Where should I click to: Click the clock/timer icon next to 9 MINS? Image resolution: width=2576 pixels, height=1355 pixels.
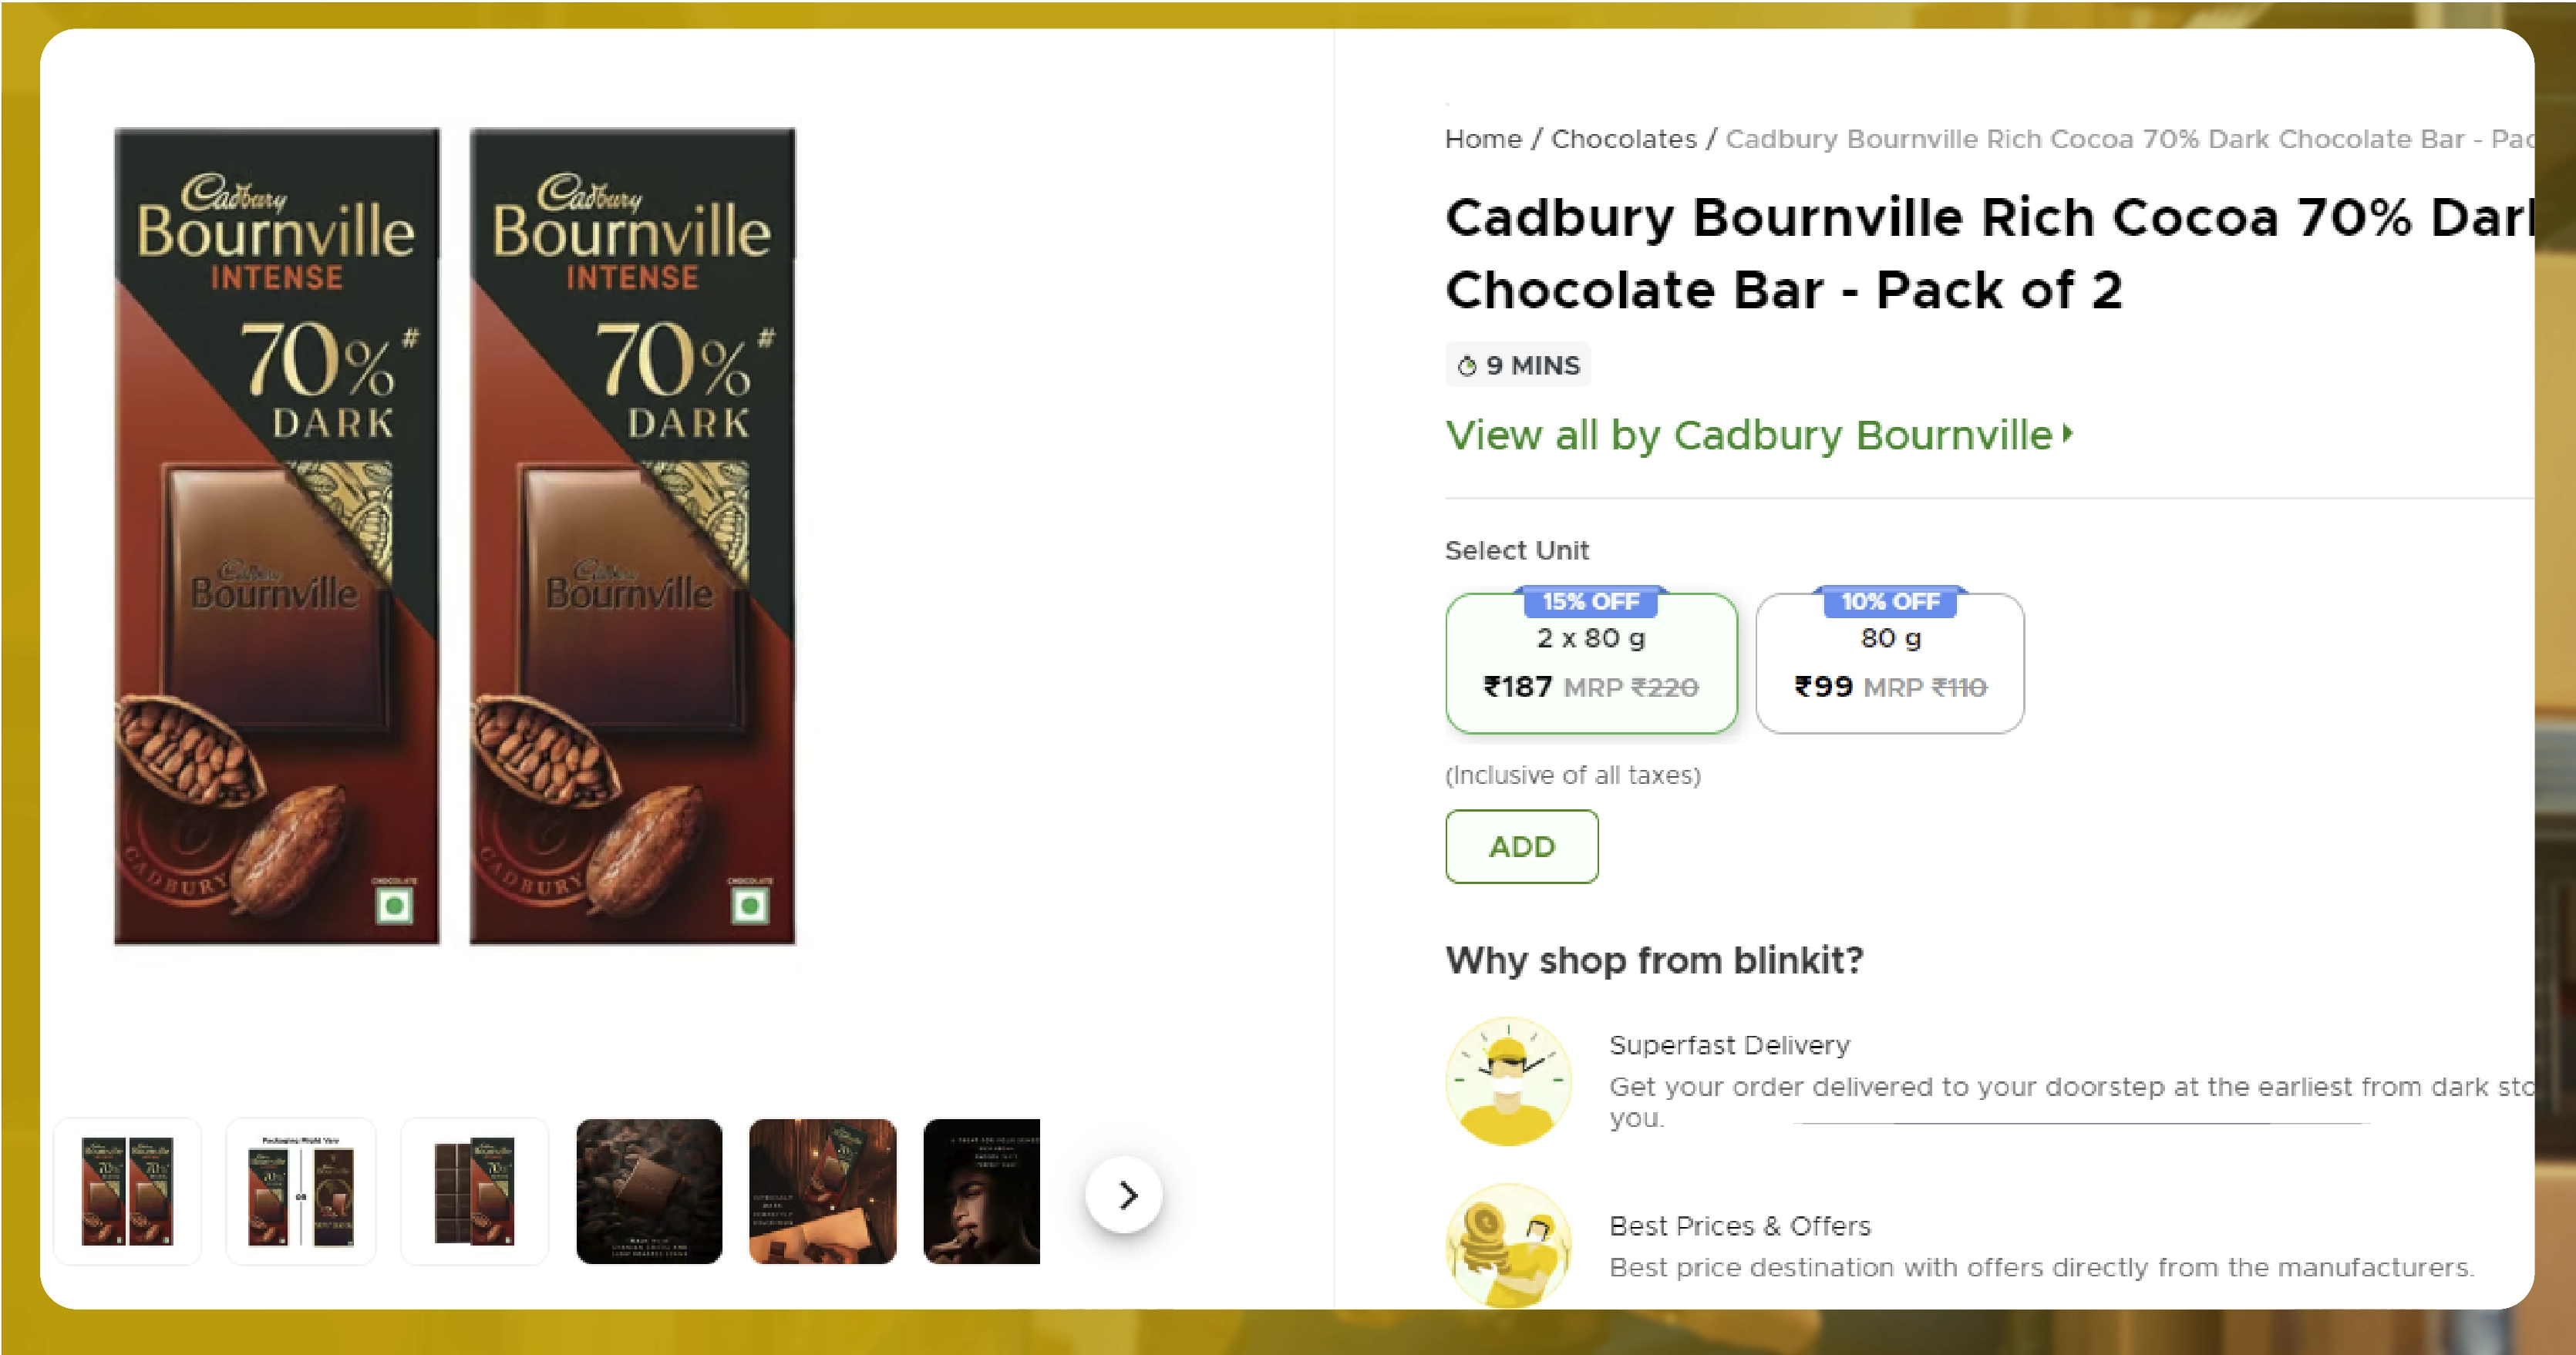[1467, 365]
